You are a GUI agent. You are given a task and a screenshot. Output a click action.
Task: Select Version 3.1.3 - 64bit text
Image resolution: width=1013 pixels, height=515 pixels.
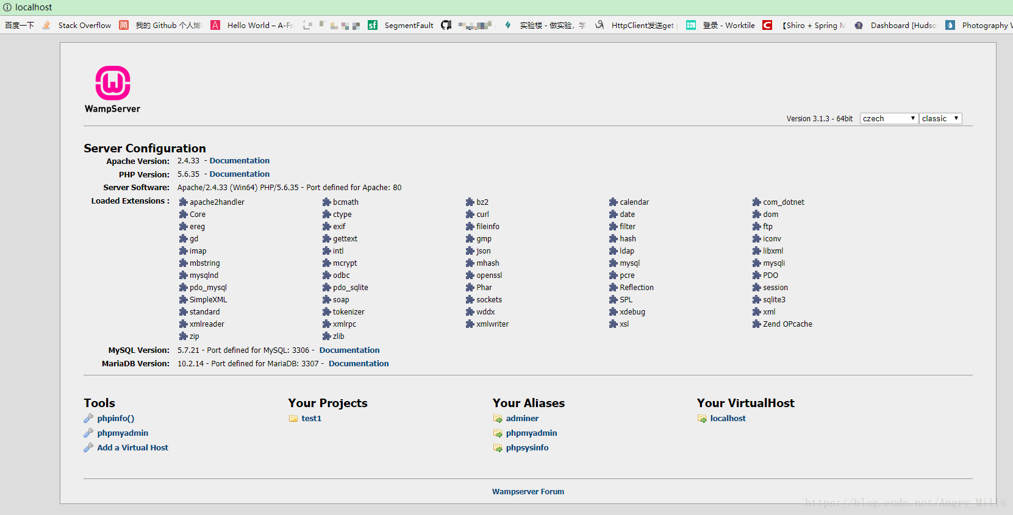tap(820, 119)
